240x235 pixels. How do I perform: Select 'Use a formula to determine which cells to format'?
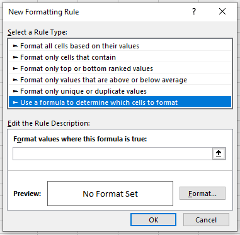click(x=120, y=102)
